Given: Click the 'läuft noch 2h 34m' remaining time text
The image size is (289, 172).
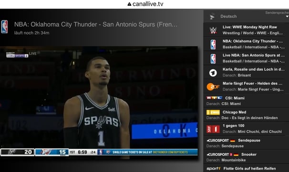Looking at the screenshot, I should tap(31, 33).
